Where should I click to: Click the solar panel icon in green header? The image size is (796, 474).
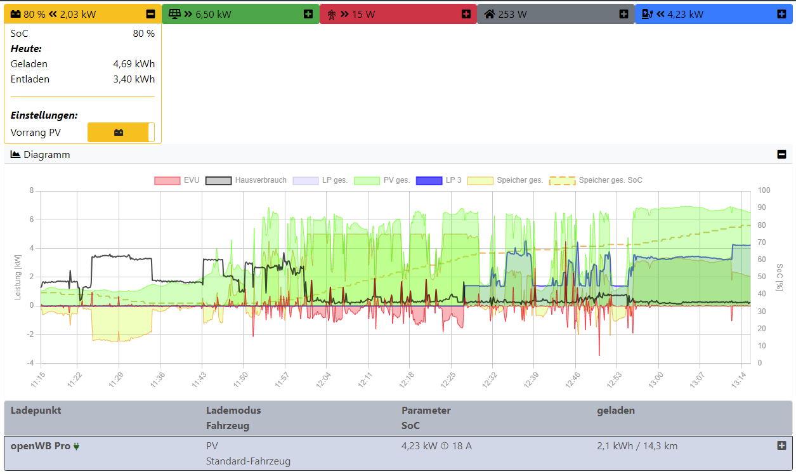coord(174,14)
